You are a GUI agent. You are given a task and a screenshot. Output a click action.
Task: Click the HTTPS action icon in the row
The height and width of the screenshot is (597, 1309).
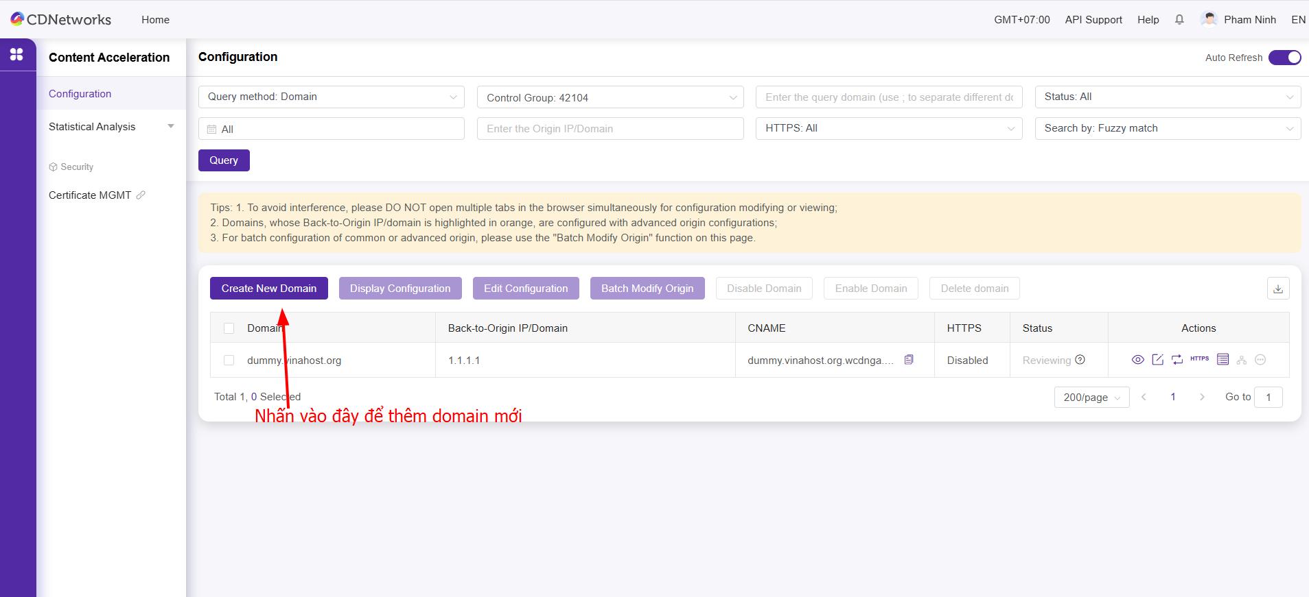pyautogui.click(x=1199, y=359)
